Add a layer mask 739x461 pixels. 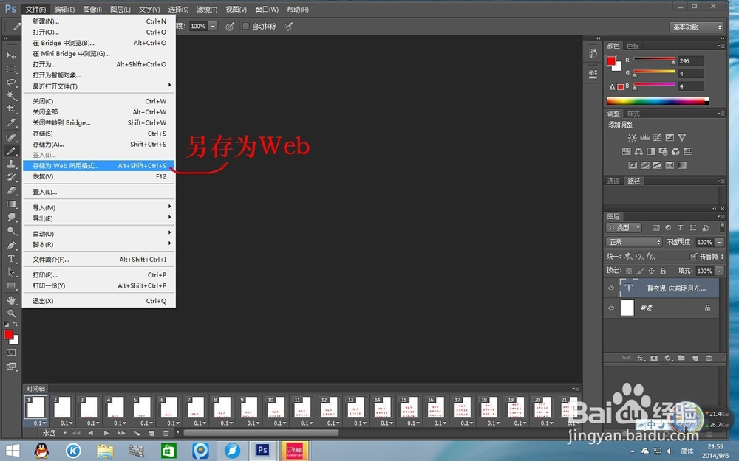654,358
